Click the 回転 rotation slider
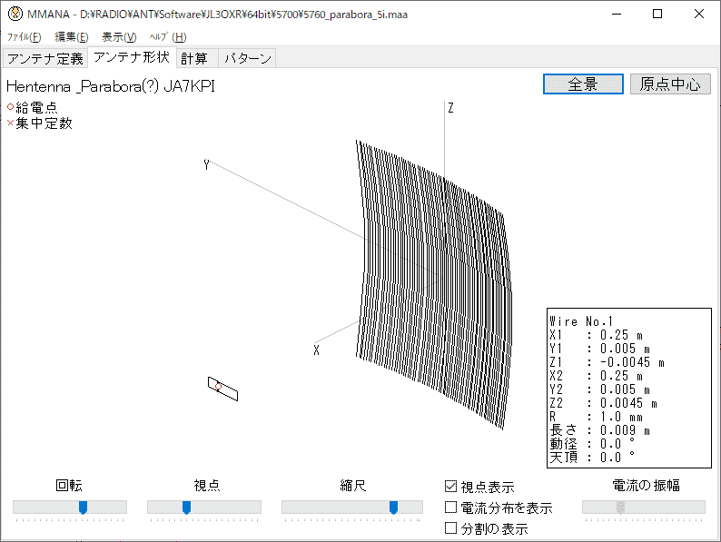Image resolution: width=721 pixels, height=542 pixels. pos(83,508)
